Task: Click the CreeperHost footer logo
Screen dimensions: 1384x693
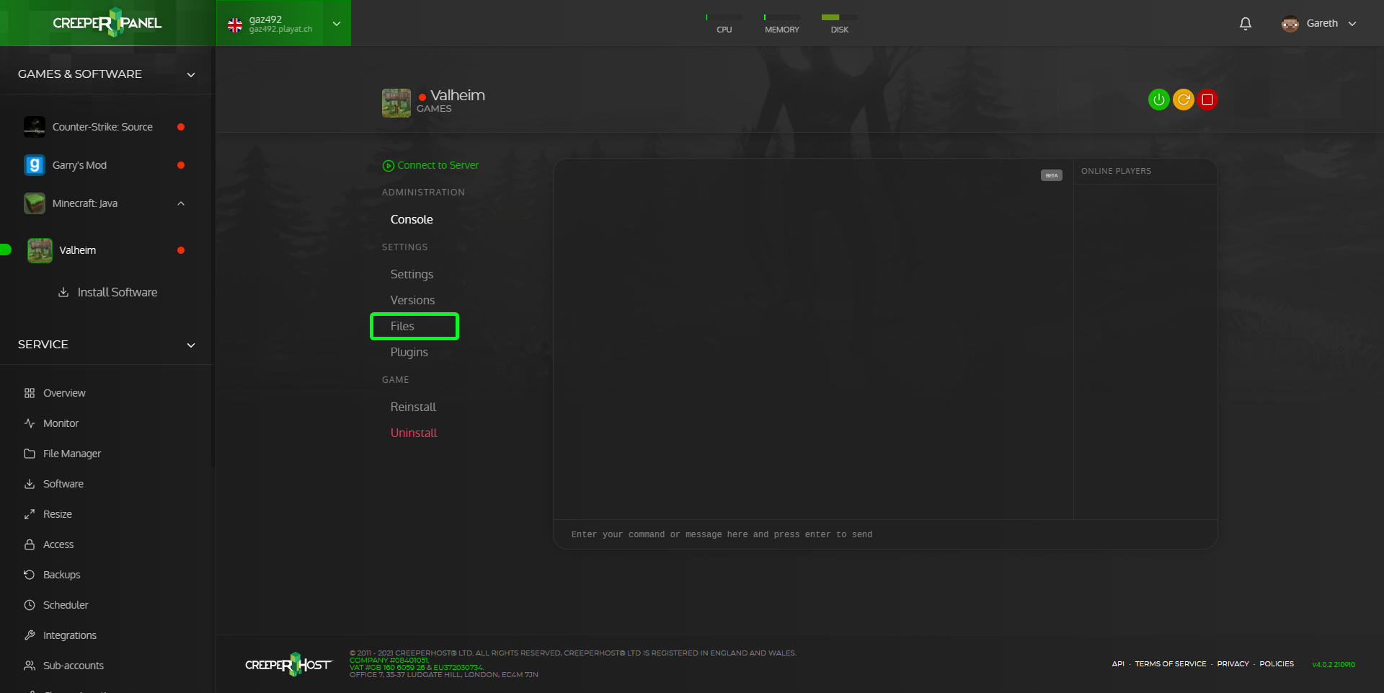Action: (289, 664)
